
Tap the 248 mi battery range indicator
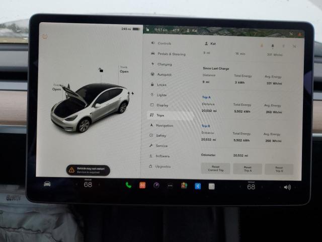pos(131,29)
